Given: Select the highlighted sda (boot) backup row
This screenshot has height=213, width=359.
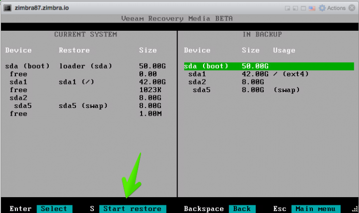Looking at the screenshot, I should (x=269, y=66).
